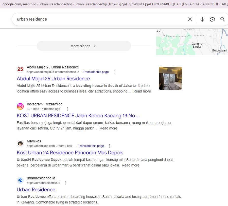The height and width of the screenshot is (206, 228).
Task: Click the Urban Residence heading link
Action: [36, 190]
